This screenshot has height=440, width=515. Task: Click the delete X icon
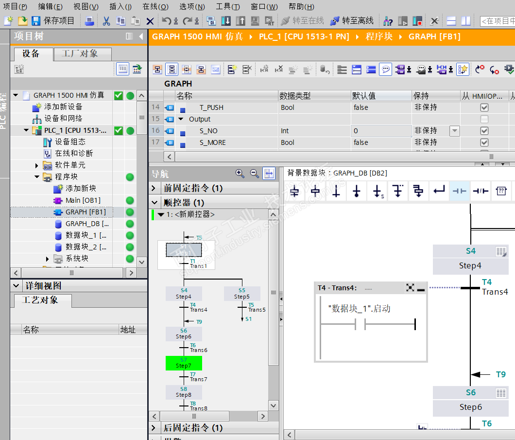(x=150, y=21)
